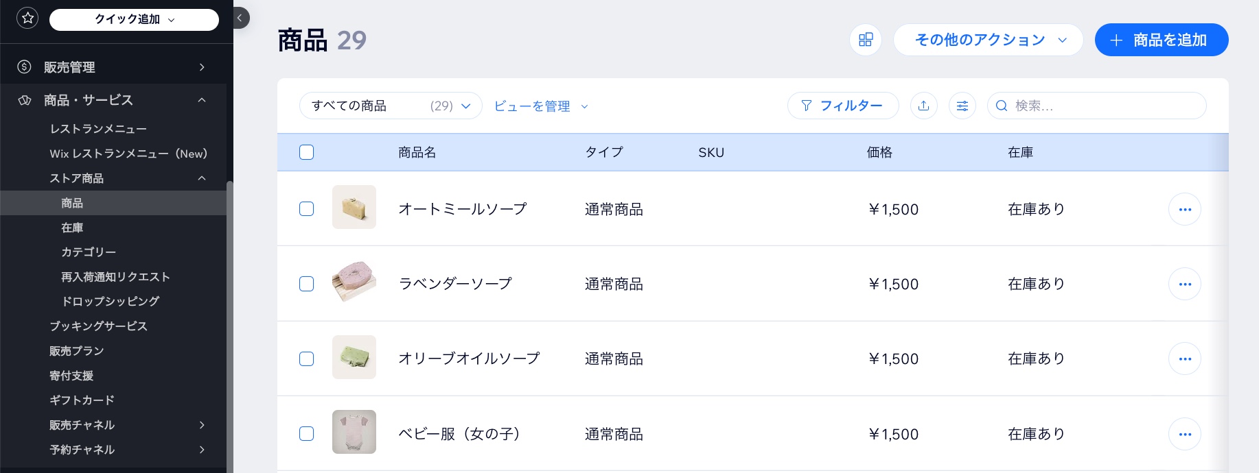Open more options for ベビー服（女の子）
1259x473 pixels.
pyautogui.click(x=1185, y=434)
